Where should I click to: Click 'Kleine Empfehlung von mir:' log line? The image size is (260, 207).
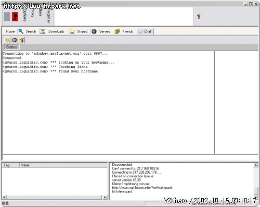131,184
